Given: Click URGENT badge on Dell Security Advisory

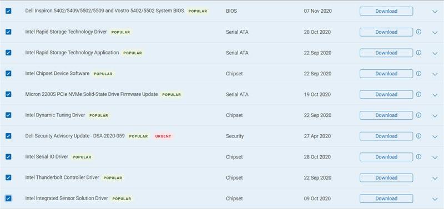Looking at the screenshot, I should pyautogui.click(x=163, y=136).
